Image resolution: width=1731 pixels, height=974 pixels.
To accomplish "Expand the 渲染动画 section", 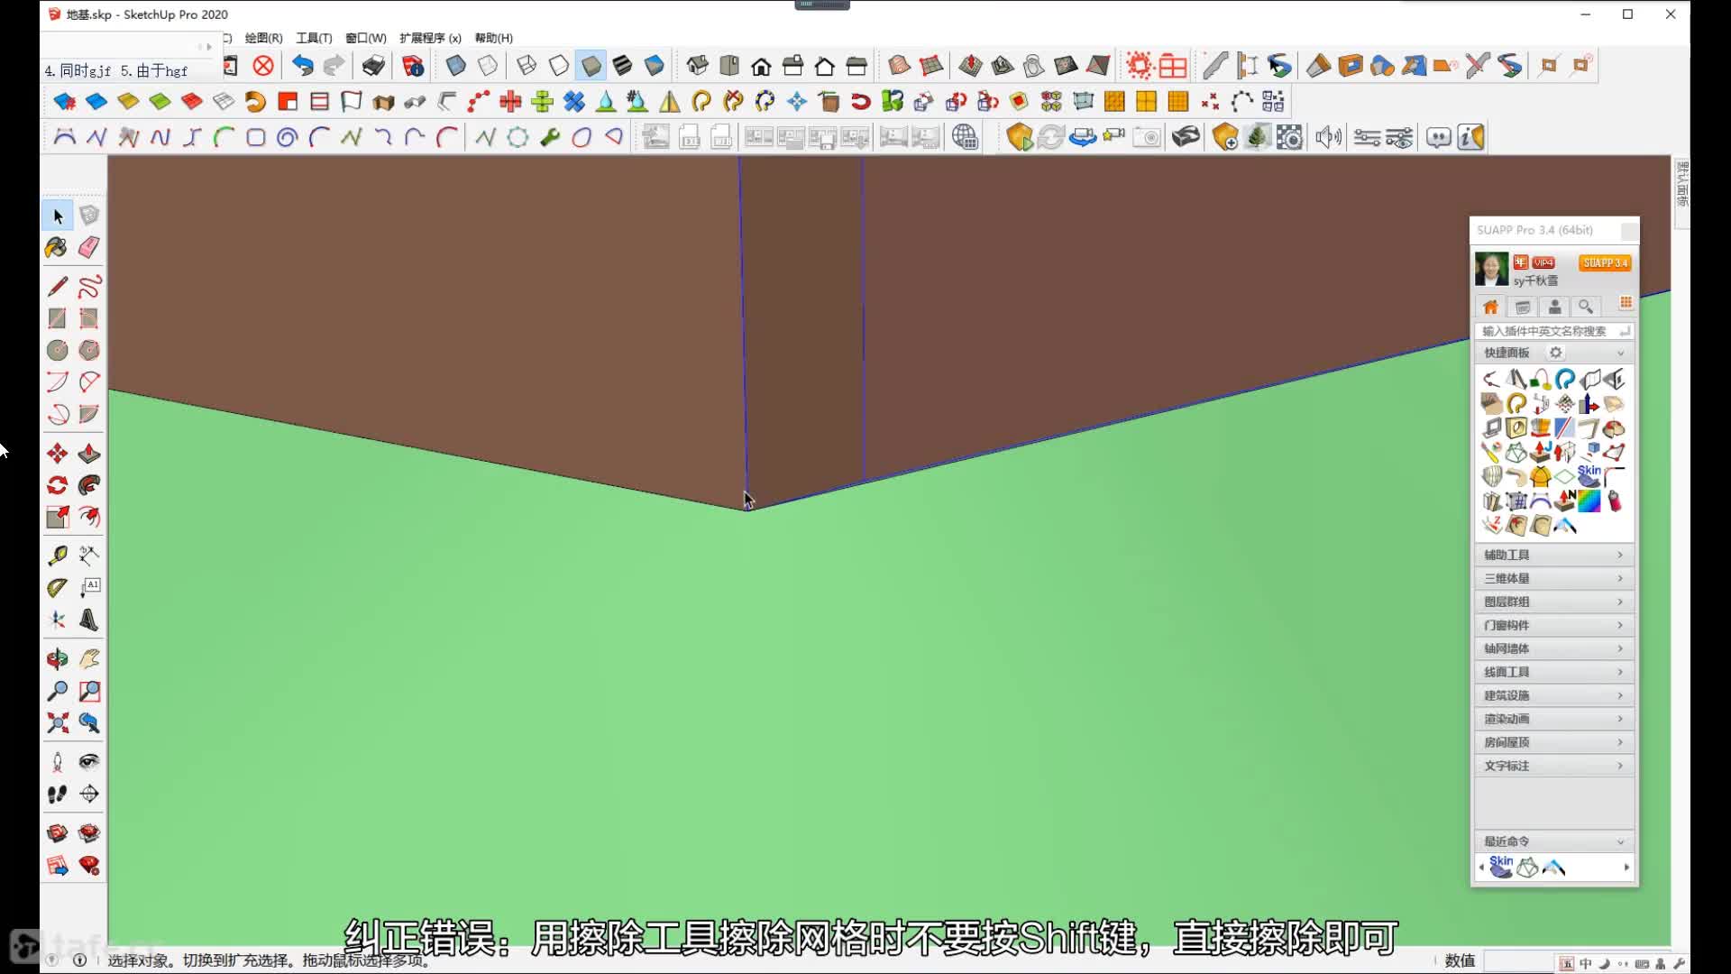I will tap(1554, 719).
